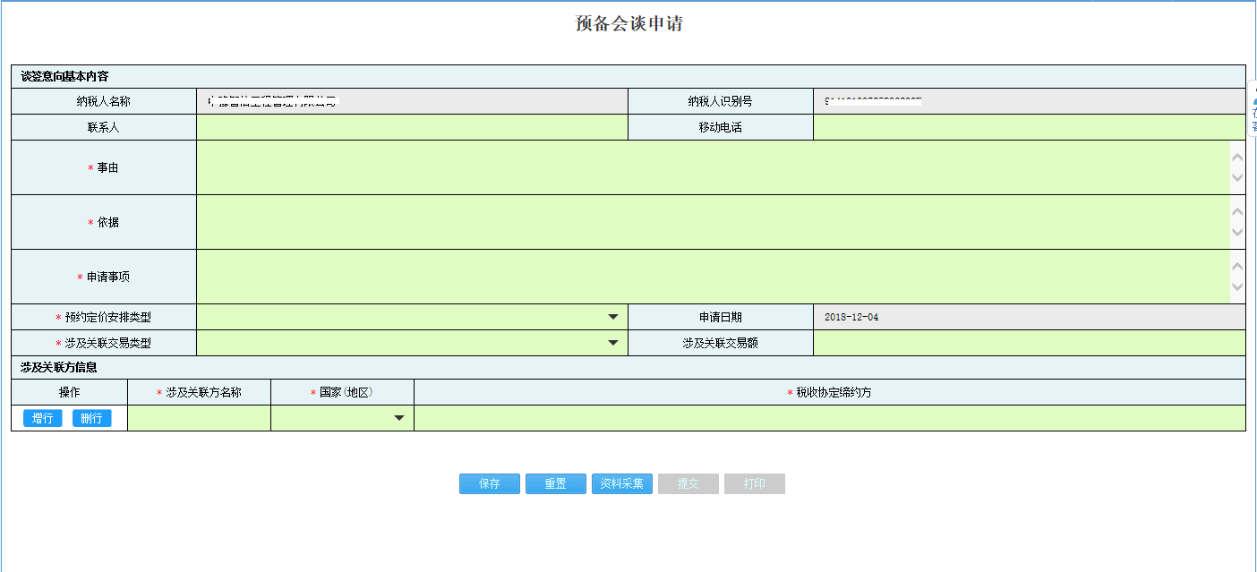This screenshot has height=572, width=1257.
Task: Click the 涉及关联方名称 name field
Action: click(199, 417)
